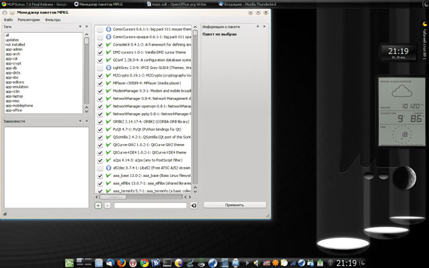This screenshot has height=268, width=429.
Task: Tick the checkbox for ComixCursors-opaque
Action: [x=100, y=37]
